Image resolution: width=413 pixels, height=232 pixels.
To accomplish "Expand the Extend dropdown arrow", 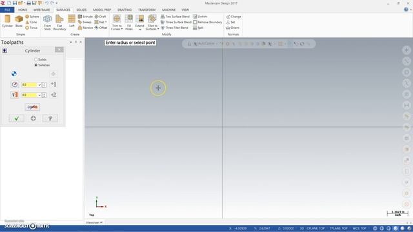I will (140, 30).
